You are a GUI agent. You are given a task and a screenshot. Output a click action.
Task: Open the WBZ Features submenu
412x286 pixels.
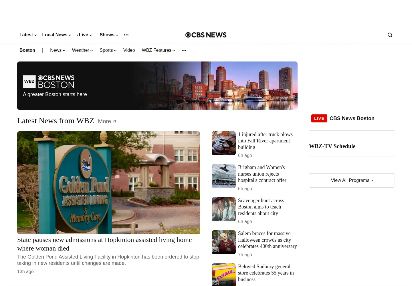pos(159,50)
